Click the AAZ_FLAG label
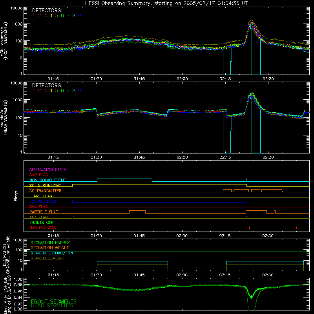314x314 pixels. [38, 217]
